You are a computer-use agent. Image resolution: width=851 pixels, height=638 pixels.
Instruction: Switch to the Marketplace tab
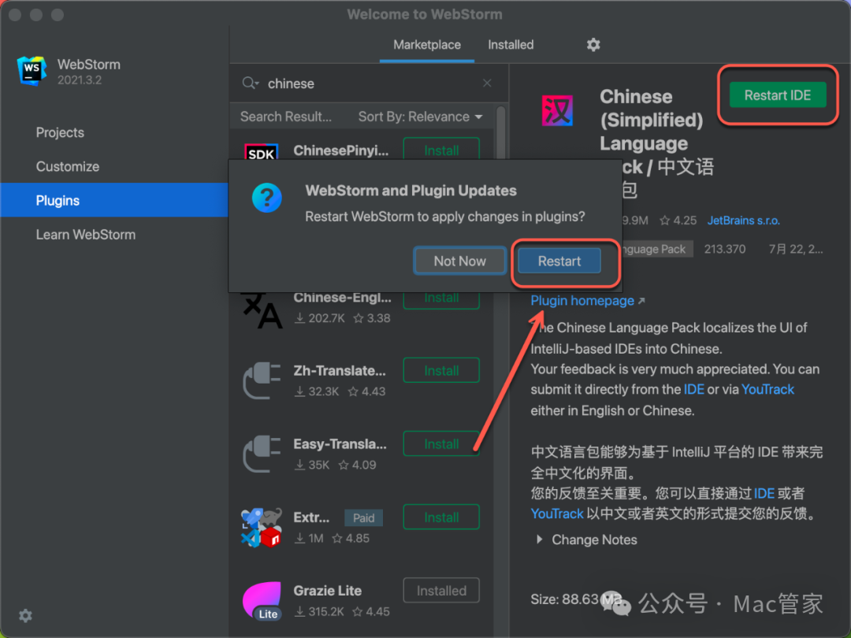coord(427,45)
